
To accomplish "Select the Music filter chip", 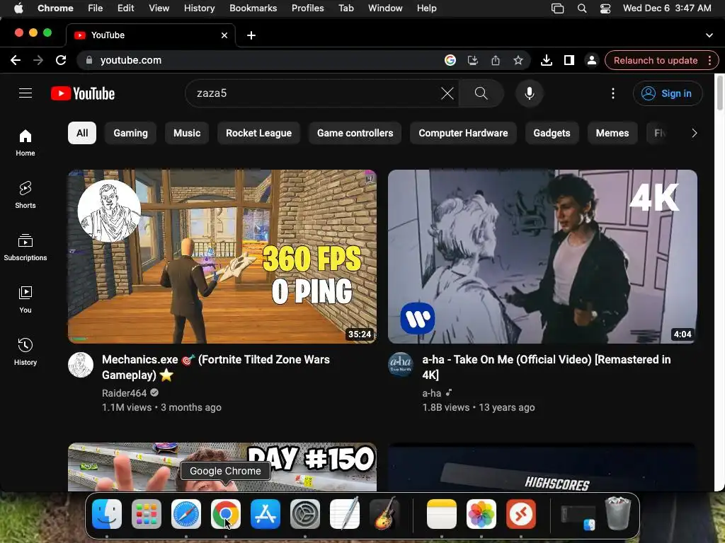I will (x=187, y=133).
